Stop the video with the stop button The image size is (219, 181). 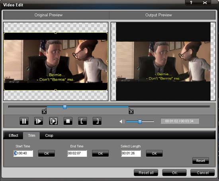[68, 121]
